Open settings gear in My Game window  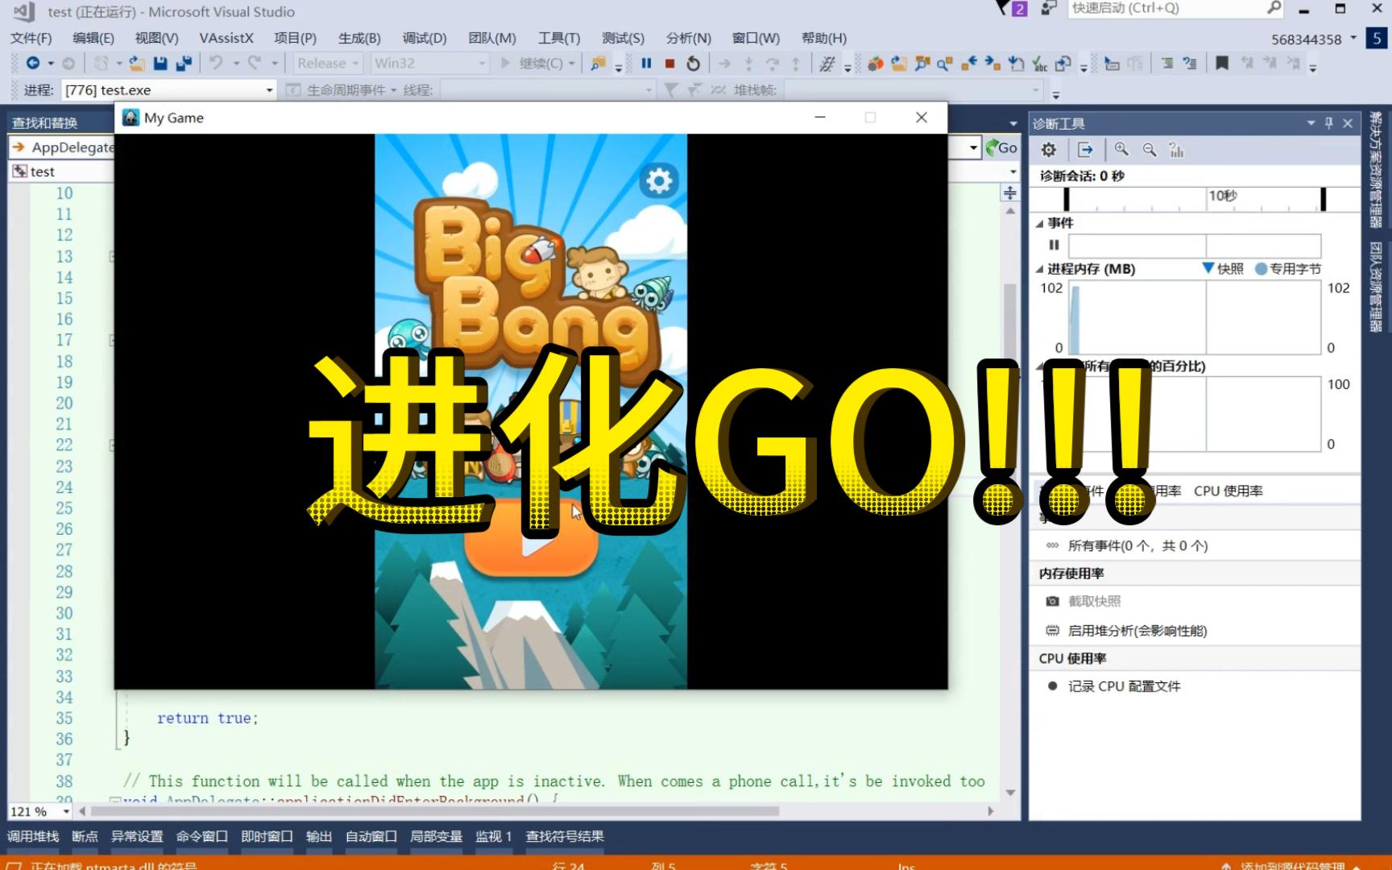click(x=659, y=180)
